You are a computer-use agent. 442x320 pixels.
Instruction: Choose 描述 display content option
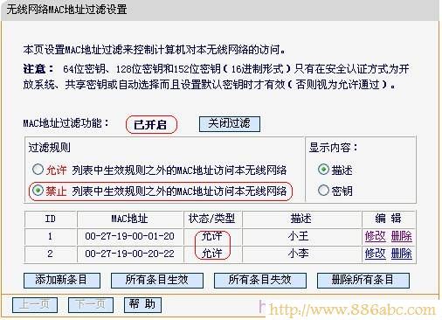pyautogui.click(x=323, y=170)
